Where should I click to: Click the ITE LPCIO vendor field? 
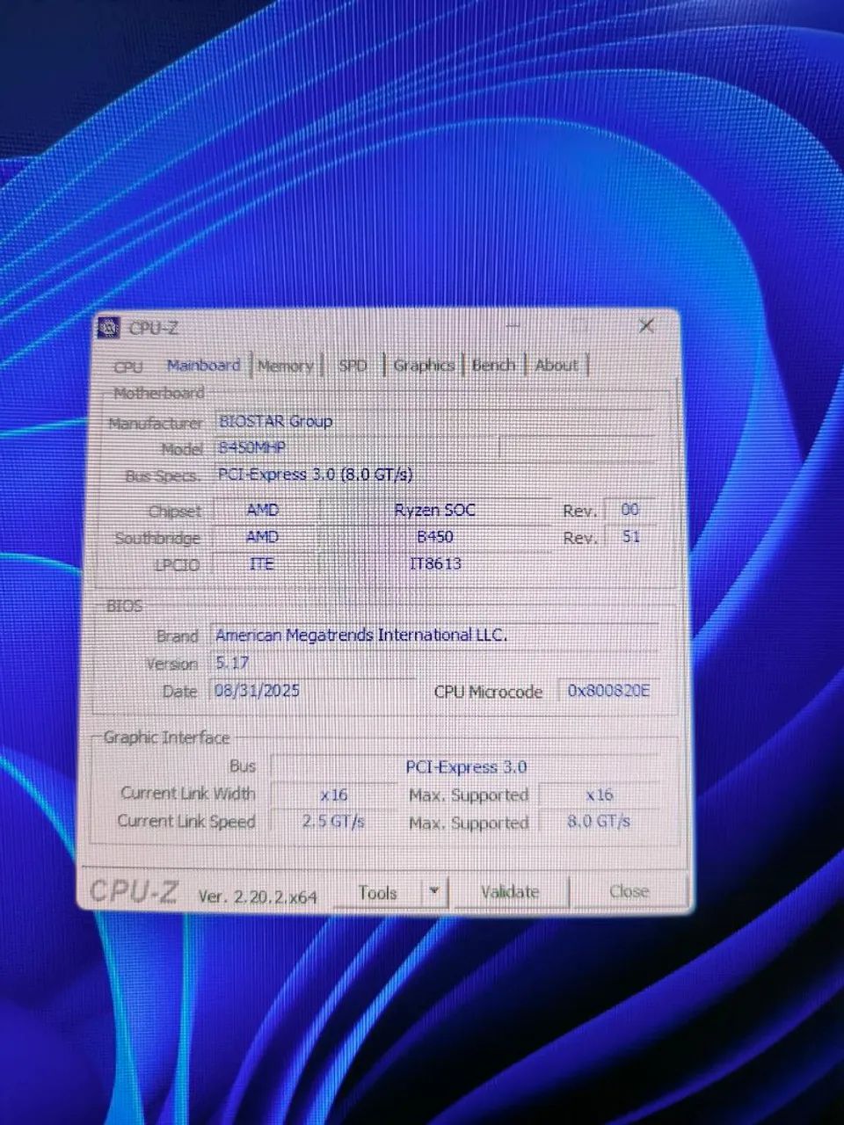tap(262, 564)
